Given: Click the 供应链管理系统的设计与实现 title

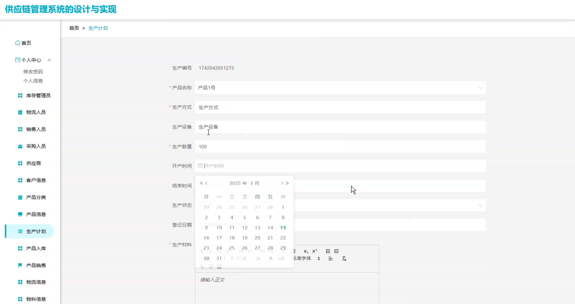Looking at the screenshot, I should pos(61,9).
